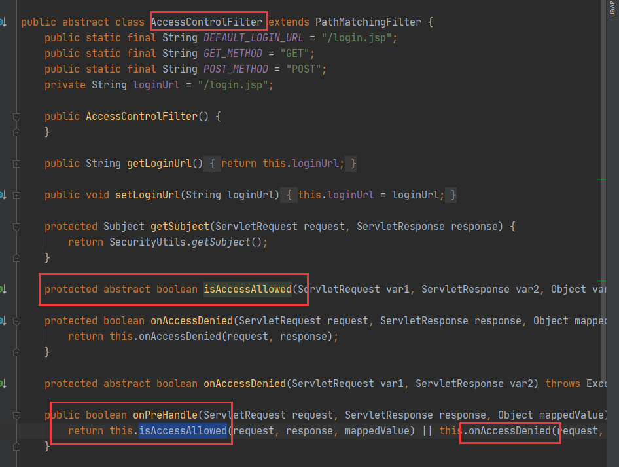The height and width of the screenshot is (467, 619).
Task: Open the Maven tool window tab
Action: pos(612,8)
